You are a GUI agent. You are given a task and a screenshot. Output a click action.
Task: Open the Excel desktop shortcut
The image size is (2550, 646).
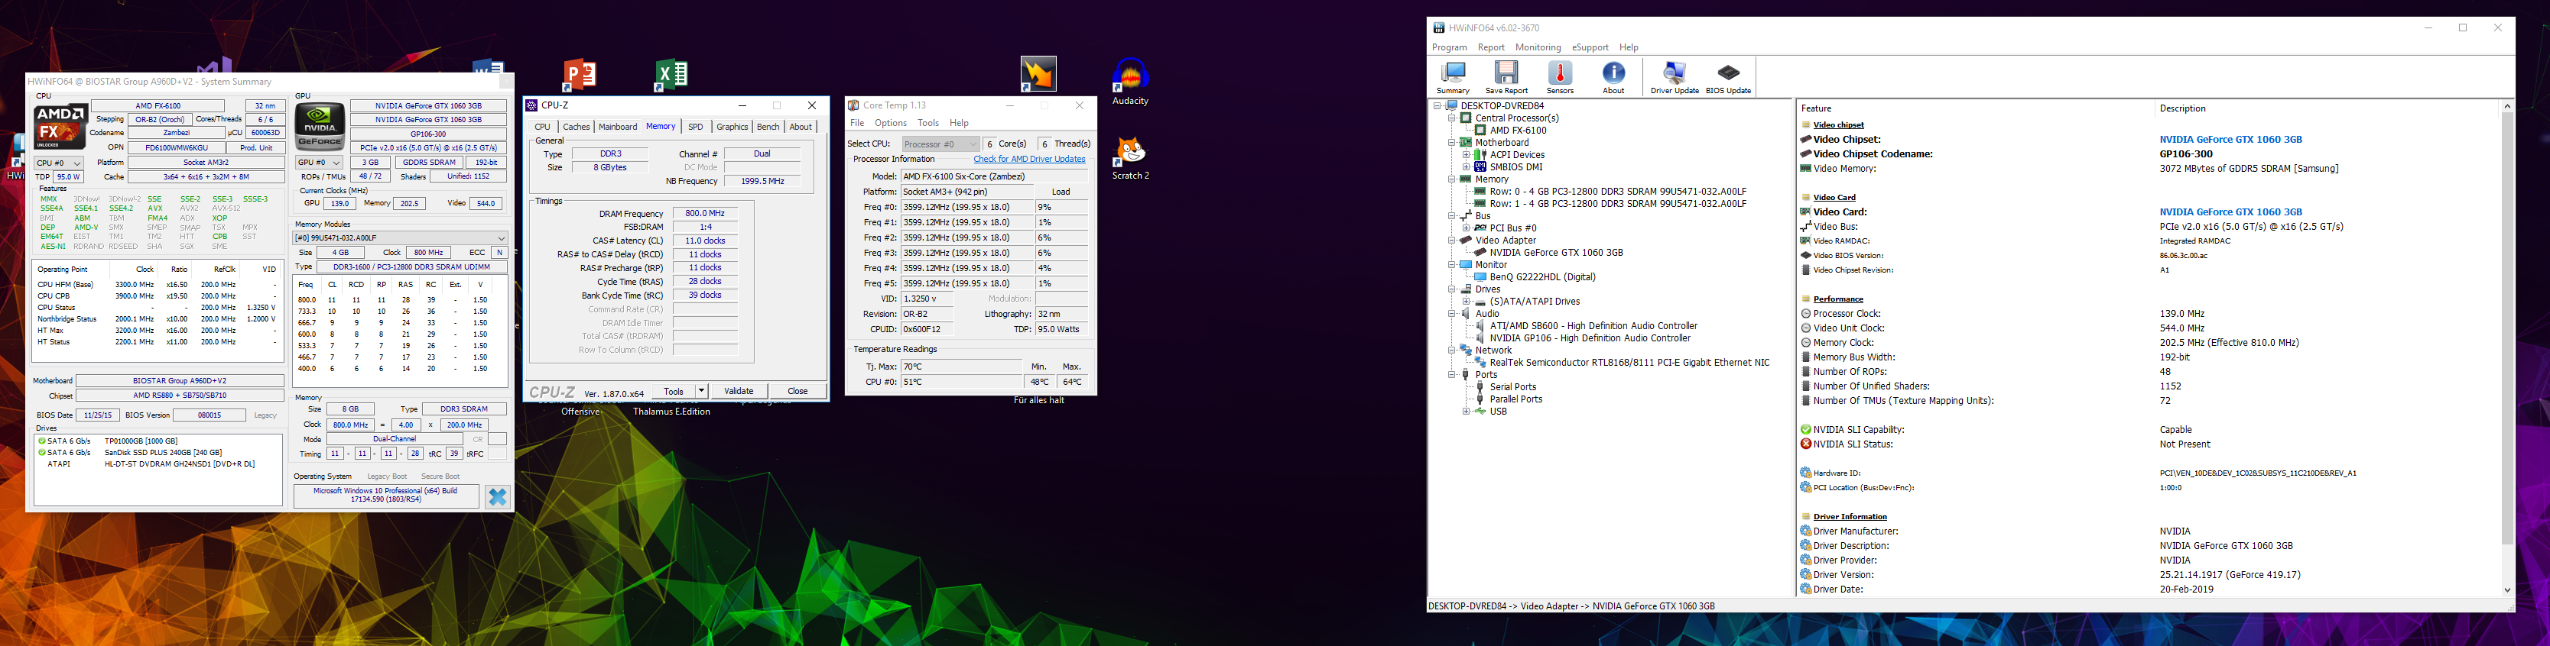(671, 74)
